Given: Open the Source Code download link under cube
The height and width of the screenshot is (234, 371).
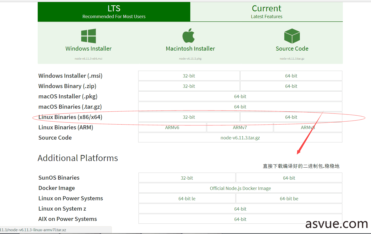Looking at the screenshot, I should [x=292, y=49].
